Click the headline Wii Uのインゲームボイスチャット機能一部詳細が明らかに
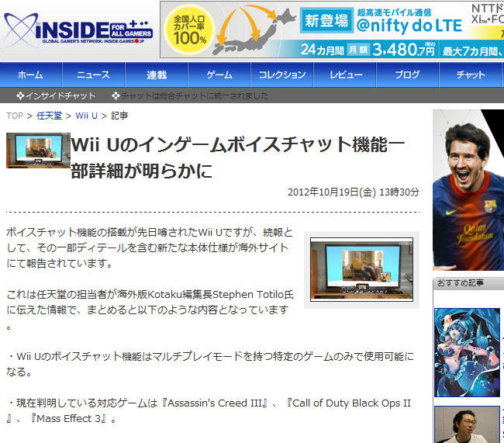 238,157
